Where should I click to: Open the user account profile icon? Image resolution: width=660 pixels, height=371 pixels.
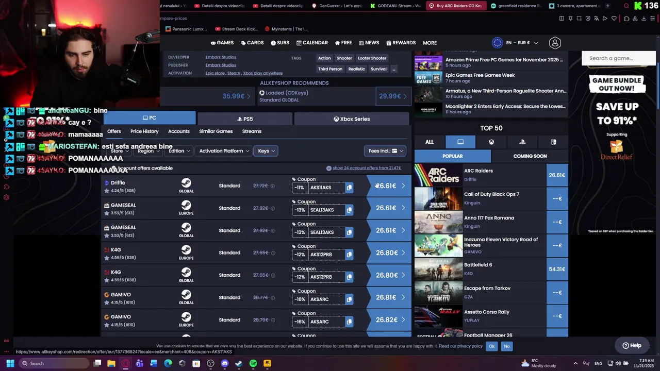tap(555, 43)
